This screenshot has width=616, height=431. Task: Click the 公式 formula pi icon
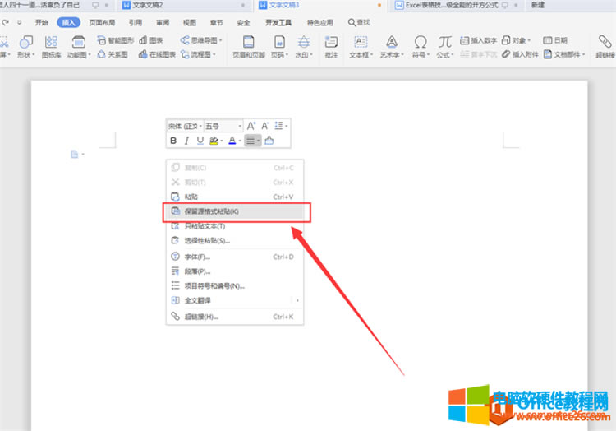coord(444,47)
